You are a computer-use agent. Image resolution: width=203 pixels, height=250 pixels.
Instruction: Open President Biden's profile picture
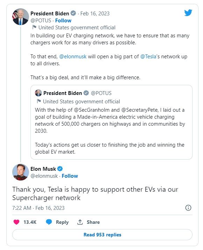21,17
